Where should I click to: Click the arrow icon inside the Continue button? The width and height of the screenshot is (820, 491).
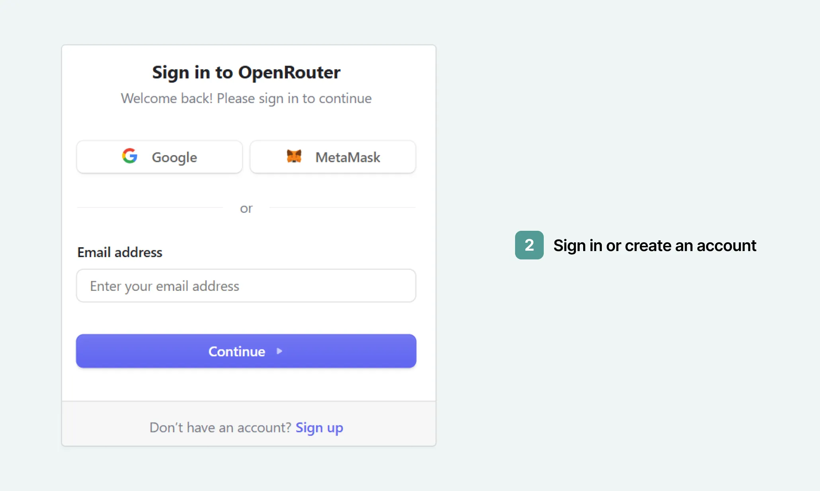279,351
